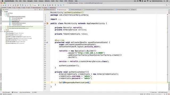Image resolution: width=170 pixels, height=95 pixels.
Task: Click the Cut scissors icon
Action: [13, 5]
